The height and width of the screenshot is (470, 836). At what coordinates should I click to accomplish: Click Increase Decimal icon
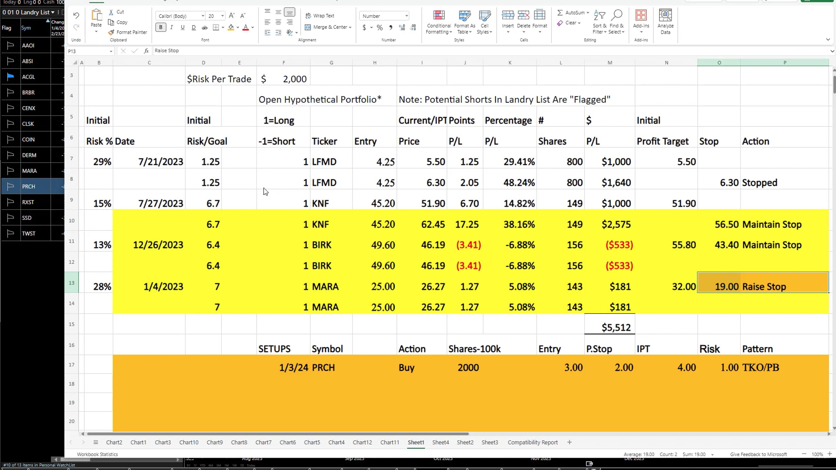(402, 28)
